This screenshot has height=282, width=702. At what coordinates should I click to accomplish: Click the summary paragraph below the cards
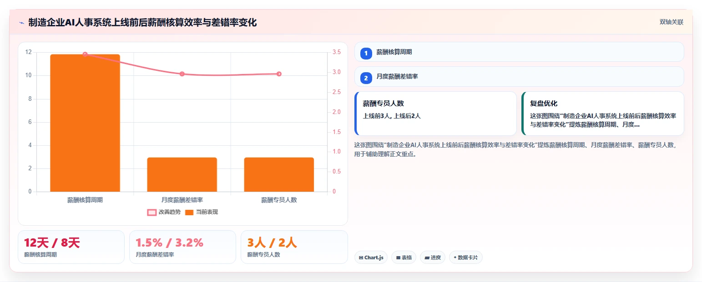click(x=515, y=149)
